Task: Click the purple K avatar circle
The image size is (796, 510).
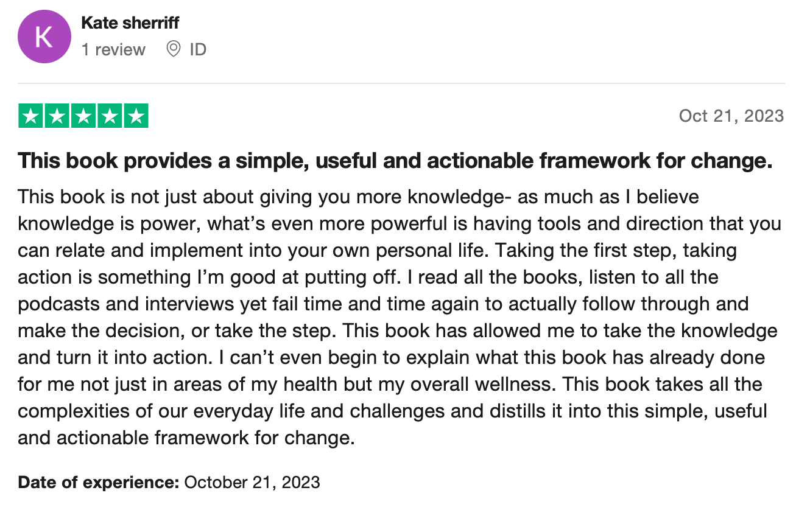Action: (x=44, y=37)
